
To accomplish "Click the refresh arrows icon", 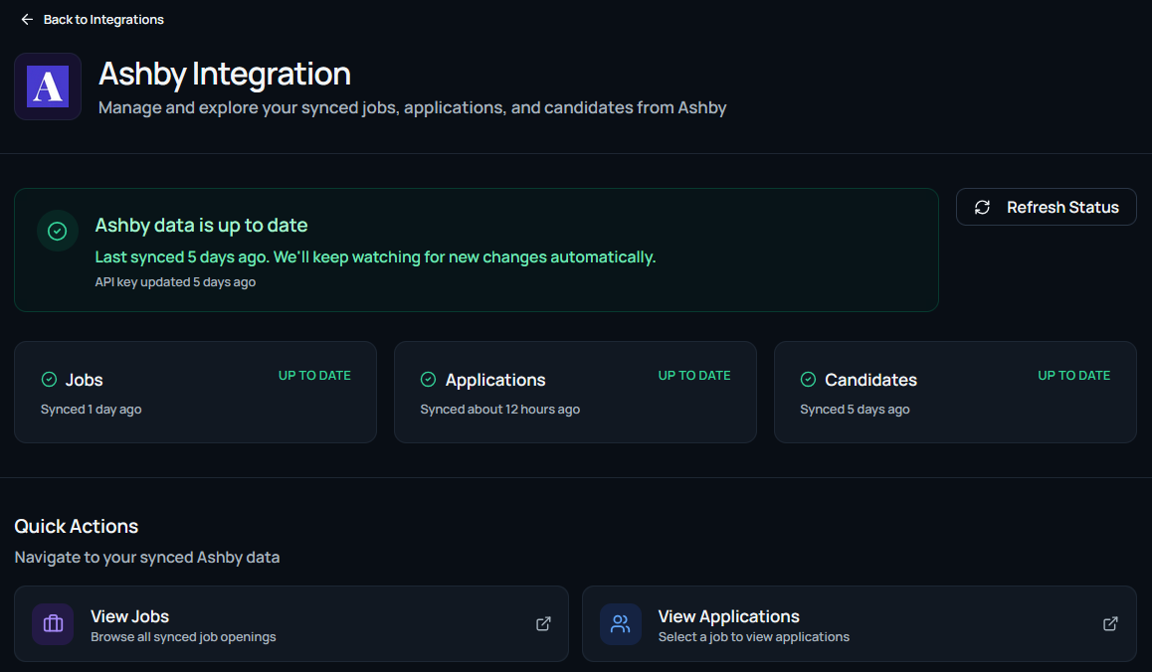I will tap(982, 207).
